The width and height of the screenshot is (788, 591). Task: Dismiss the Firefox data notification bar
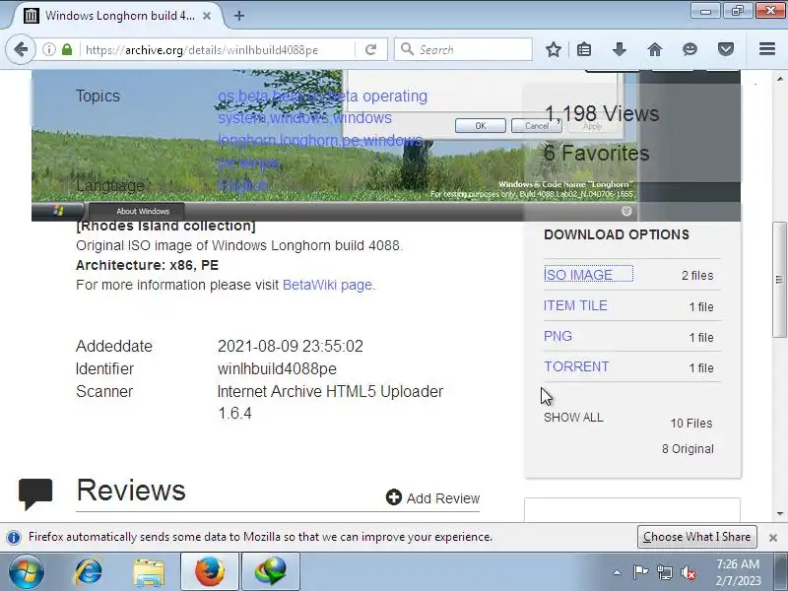tap(773, 538)
